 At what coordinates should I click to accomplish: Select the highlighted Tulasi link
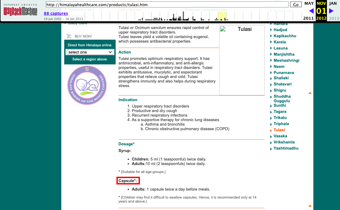coord(279,130)
